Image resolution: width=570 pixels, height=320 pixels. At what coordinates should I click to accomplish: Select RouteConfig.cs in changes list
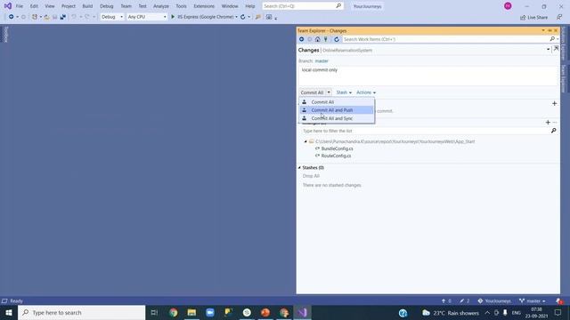click(336, 156)
